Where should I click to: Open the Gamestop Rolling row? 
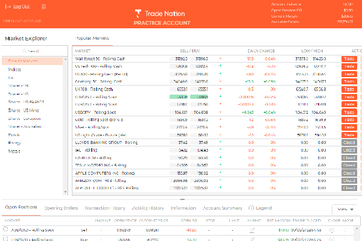point(217,158)
